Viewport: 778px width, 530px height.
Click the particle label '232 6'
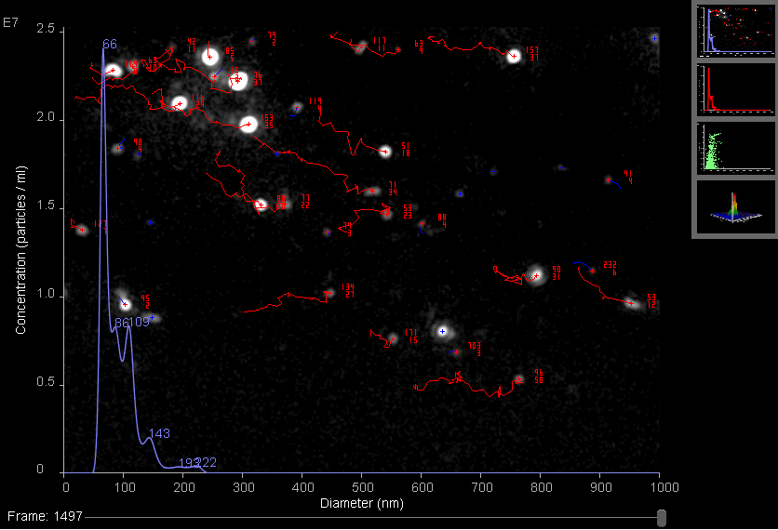pyautogui.click(x=610, y=268)
